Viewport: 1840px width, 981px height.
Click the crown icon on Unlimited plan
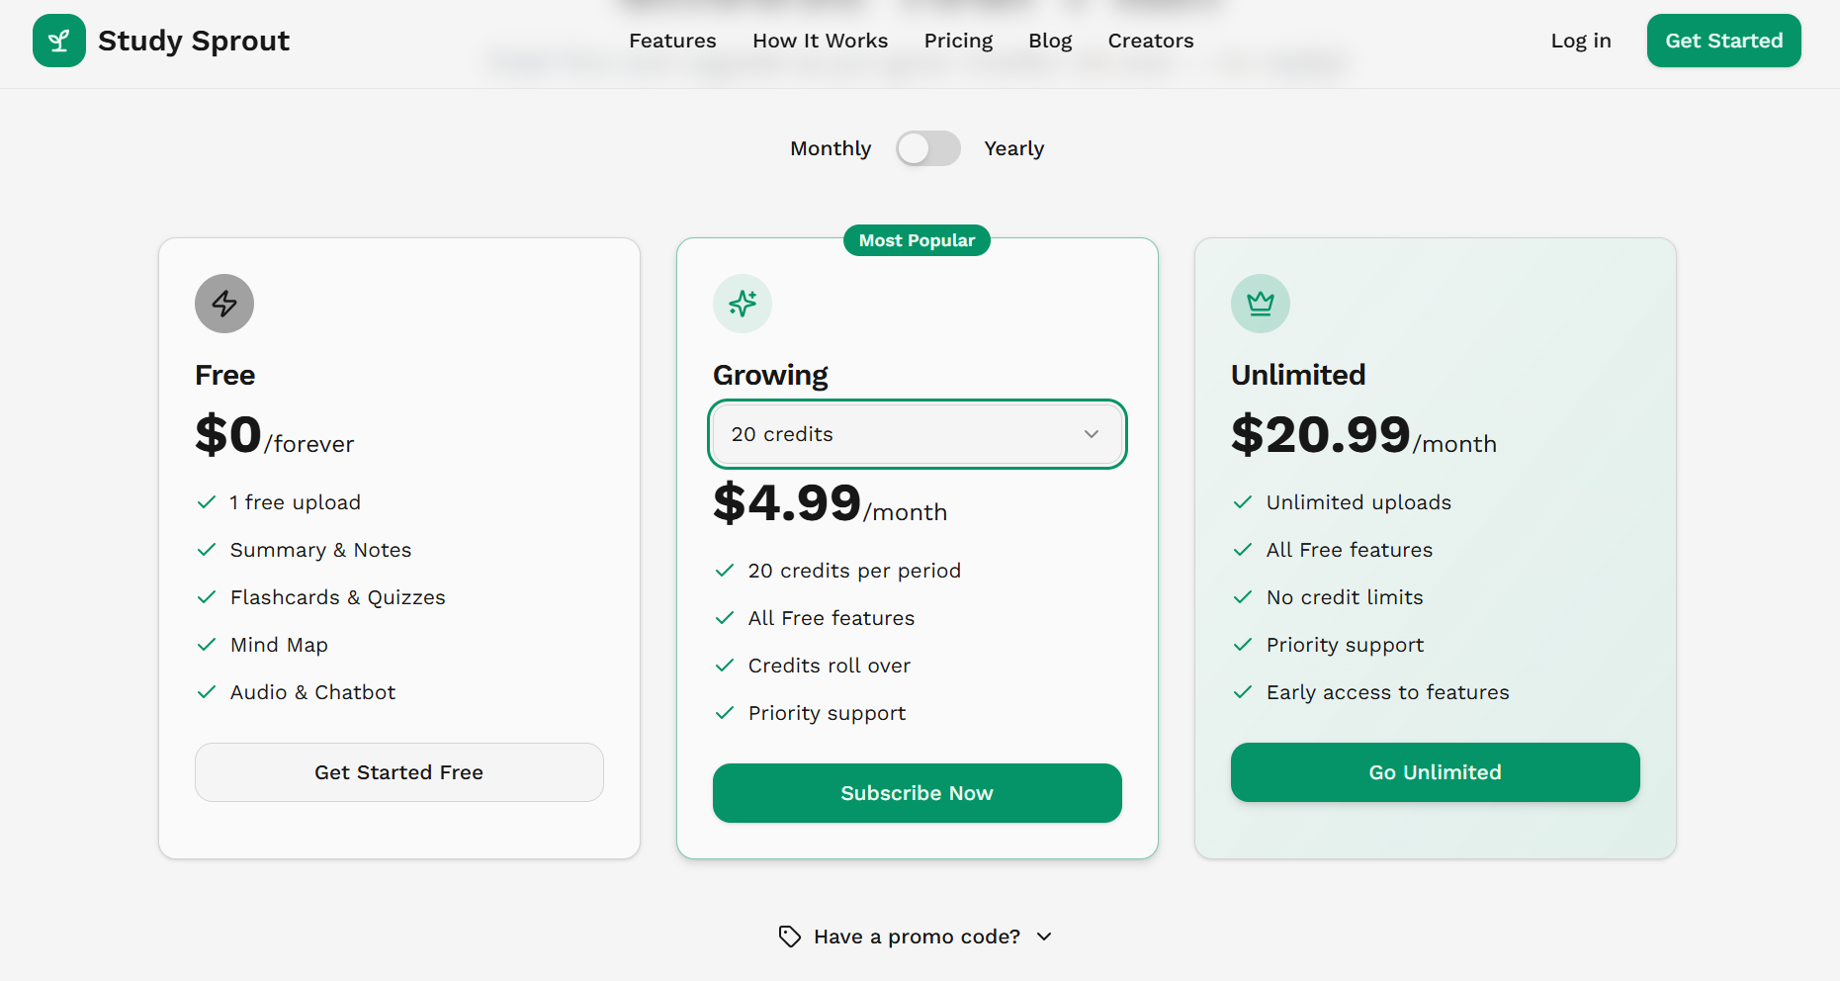[x=1261, y=304]
